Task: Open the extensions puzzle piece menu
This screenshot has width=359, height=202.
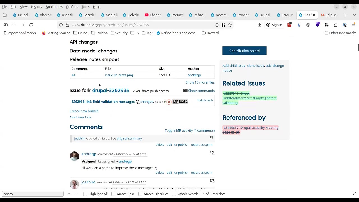Action: (336, 25)
